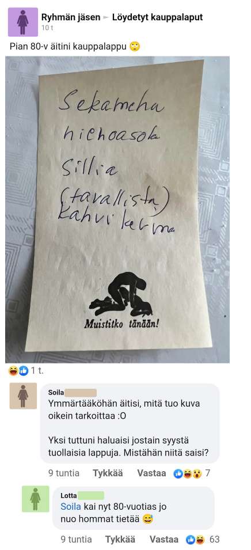Click the Soila mention in Lotta's reply
Image resolution: width=251 pixels, height=550 pixels.
[x=71, y=507]
